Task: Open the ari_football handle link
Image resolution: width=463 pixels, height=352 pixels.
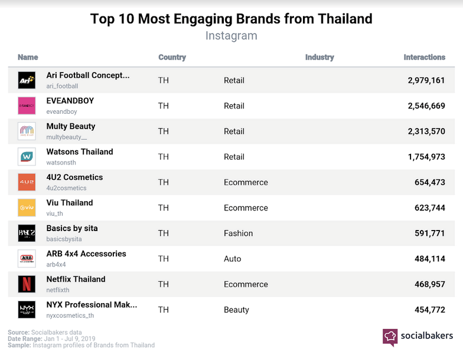Action: click(x=62, y=86)
